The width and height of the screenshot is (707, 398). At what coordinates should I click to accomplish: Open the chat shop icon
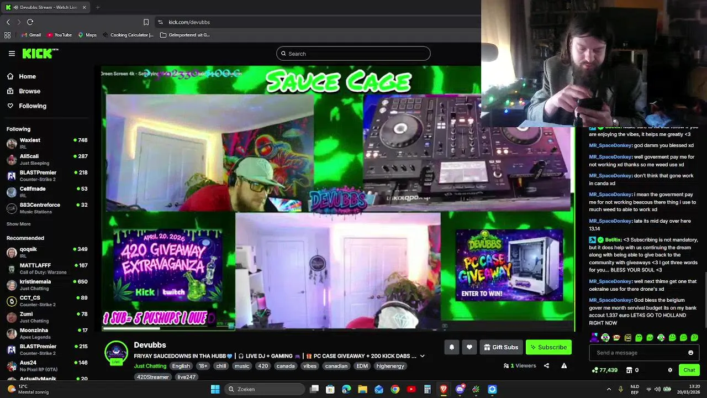coord(634,370)
